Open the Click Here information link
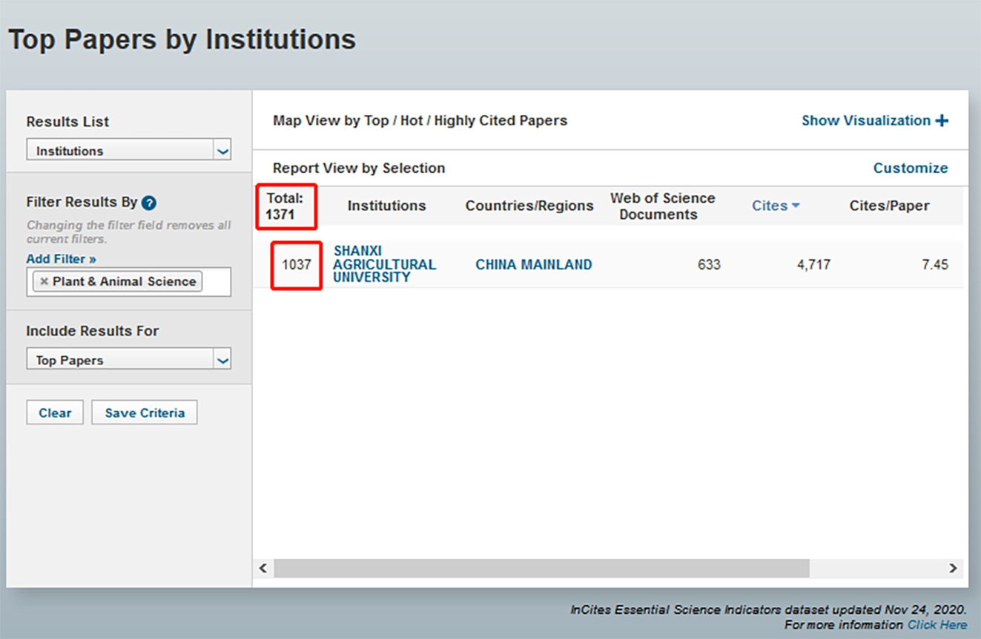981x639 pixels. [x=937, y=625]
